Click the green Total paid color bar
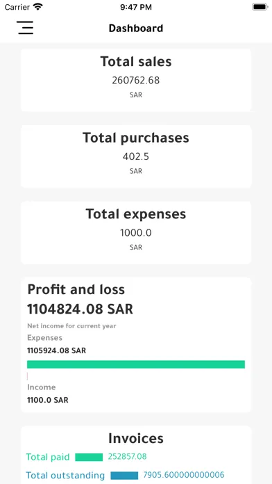Image resolution: width=272 pixels, height=484 pixels. coord(89,457)
